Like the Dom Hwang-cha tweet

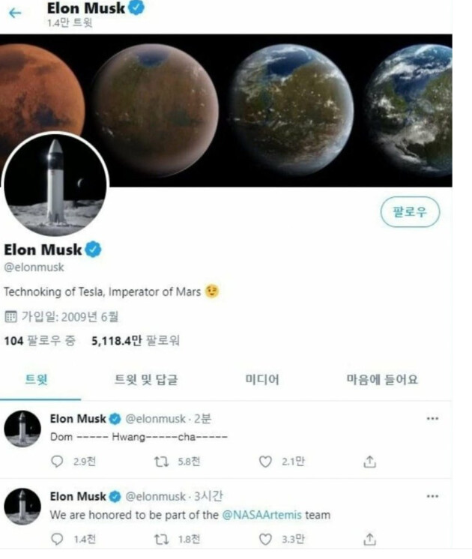click(265, 462)
